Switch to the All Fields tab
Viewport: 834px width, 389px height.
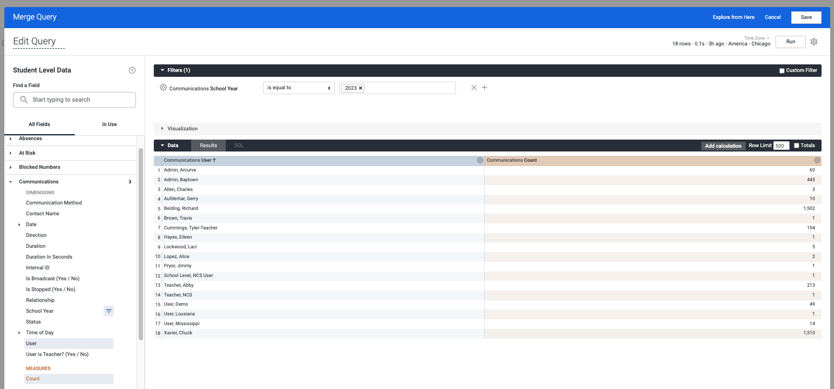[40, 124]
